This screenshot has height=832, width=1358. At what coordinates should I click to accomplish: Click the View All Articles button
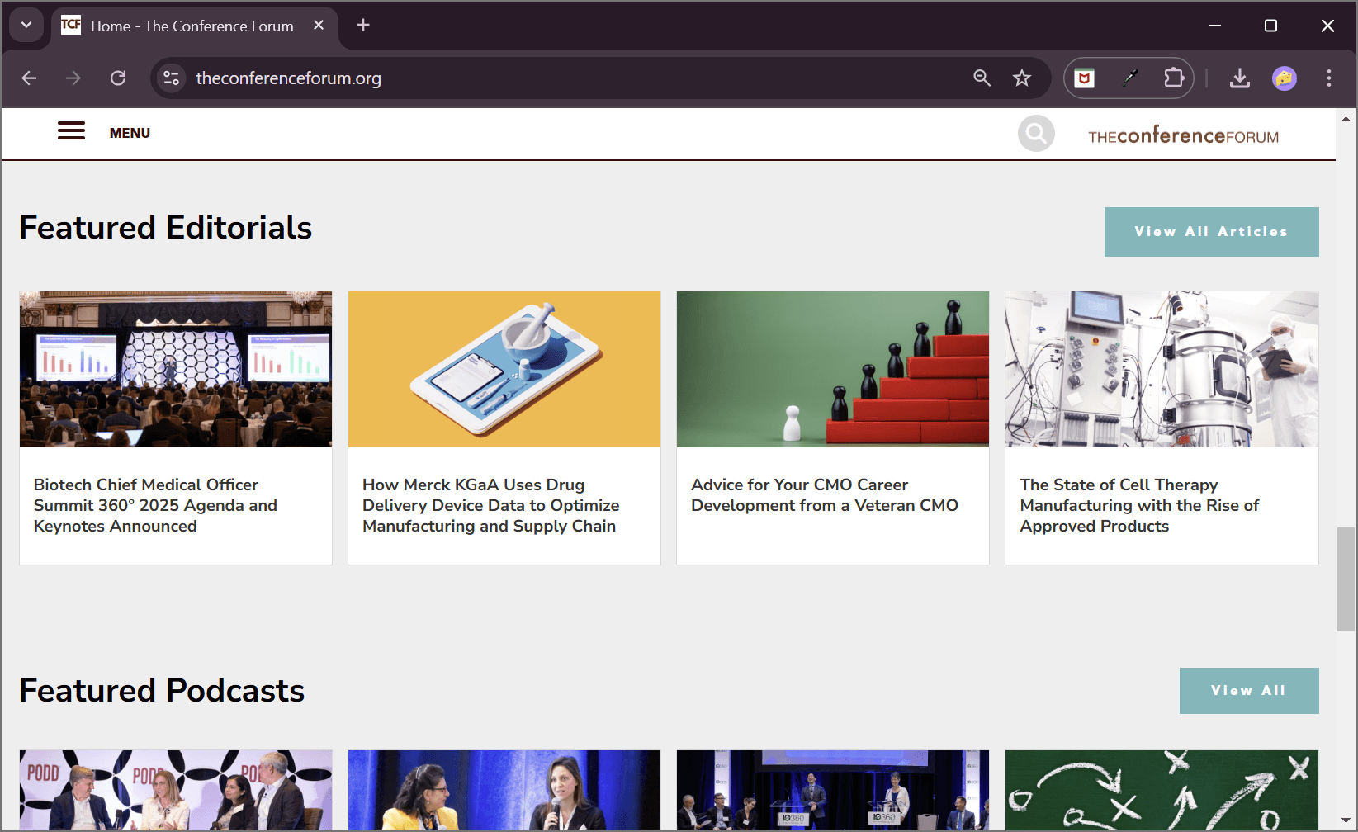coord(1211,232)
